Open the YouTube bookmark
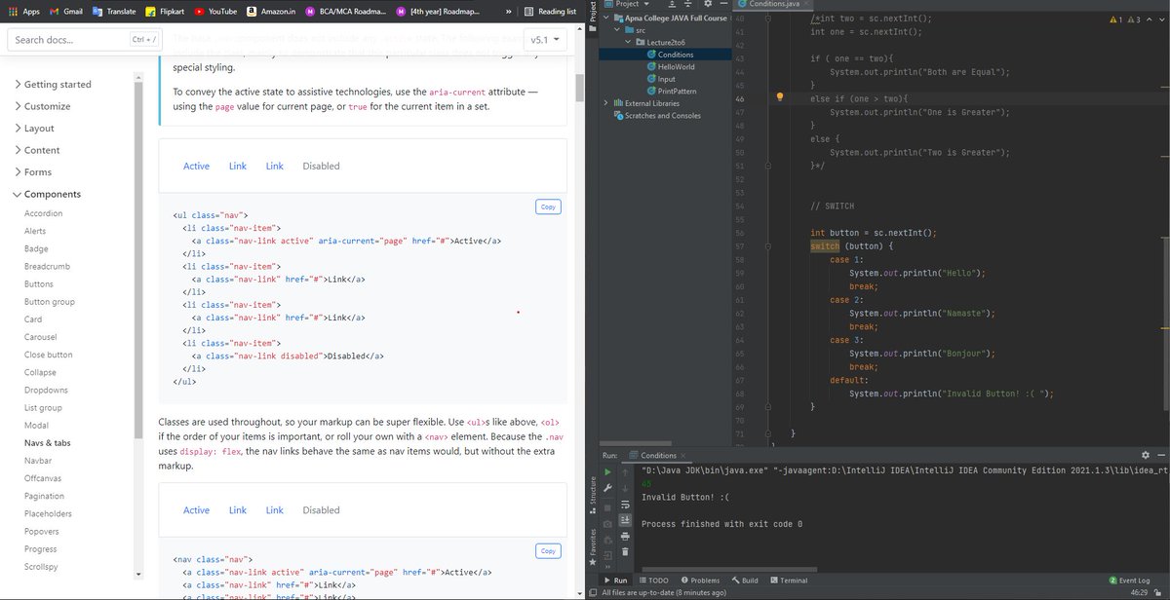The image size is (1170, 600). pos(215,11)
